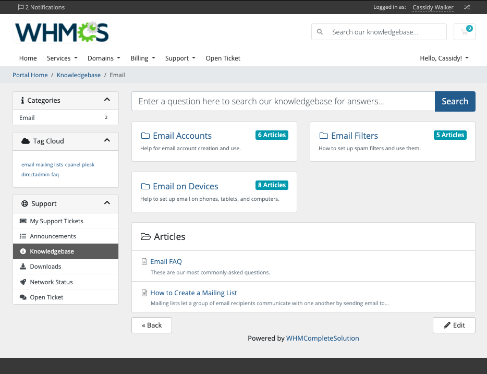Open My Support Tickets in sidebar
Image resolution: width=487 pixels, height=374 pixels.
click(66, 221)
